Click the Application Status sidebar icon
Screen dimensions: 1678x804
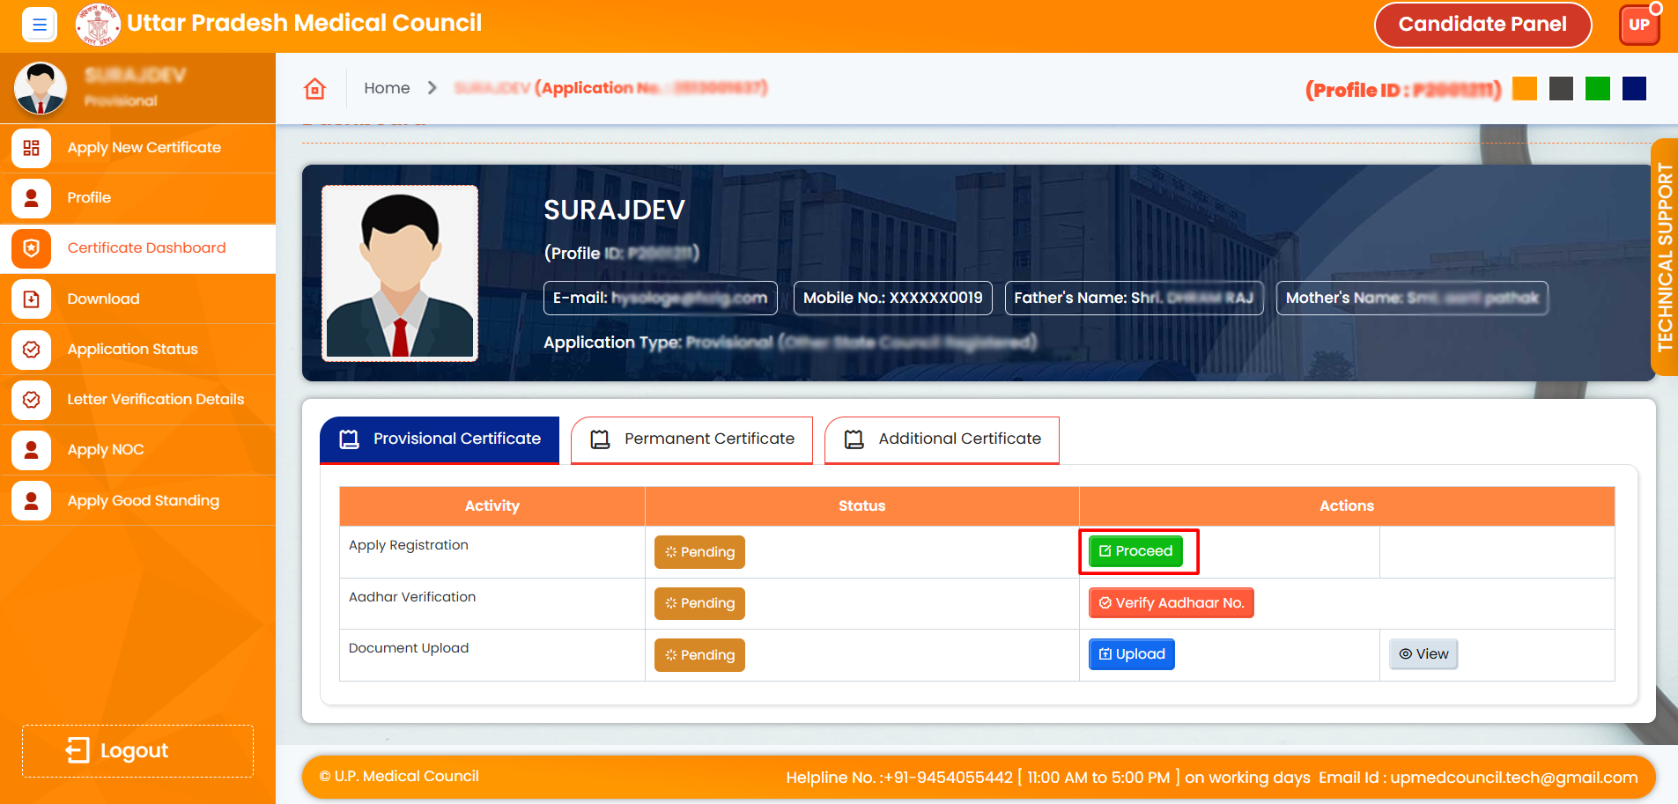32,350
